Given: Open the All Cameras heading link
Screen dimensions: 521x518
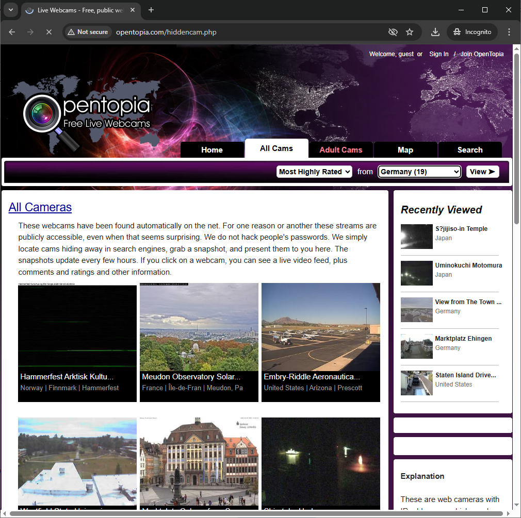Looking at the screenshot, I should point(40,207).
